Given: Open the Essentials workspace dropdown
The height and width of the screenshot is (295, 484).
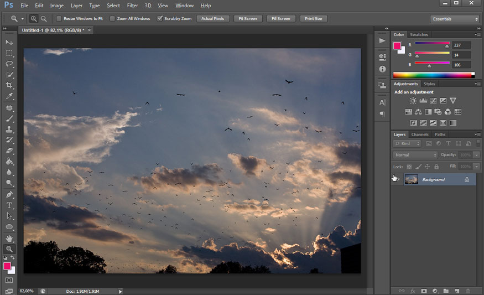Looking at the screenshot, I should 454,19.
